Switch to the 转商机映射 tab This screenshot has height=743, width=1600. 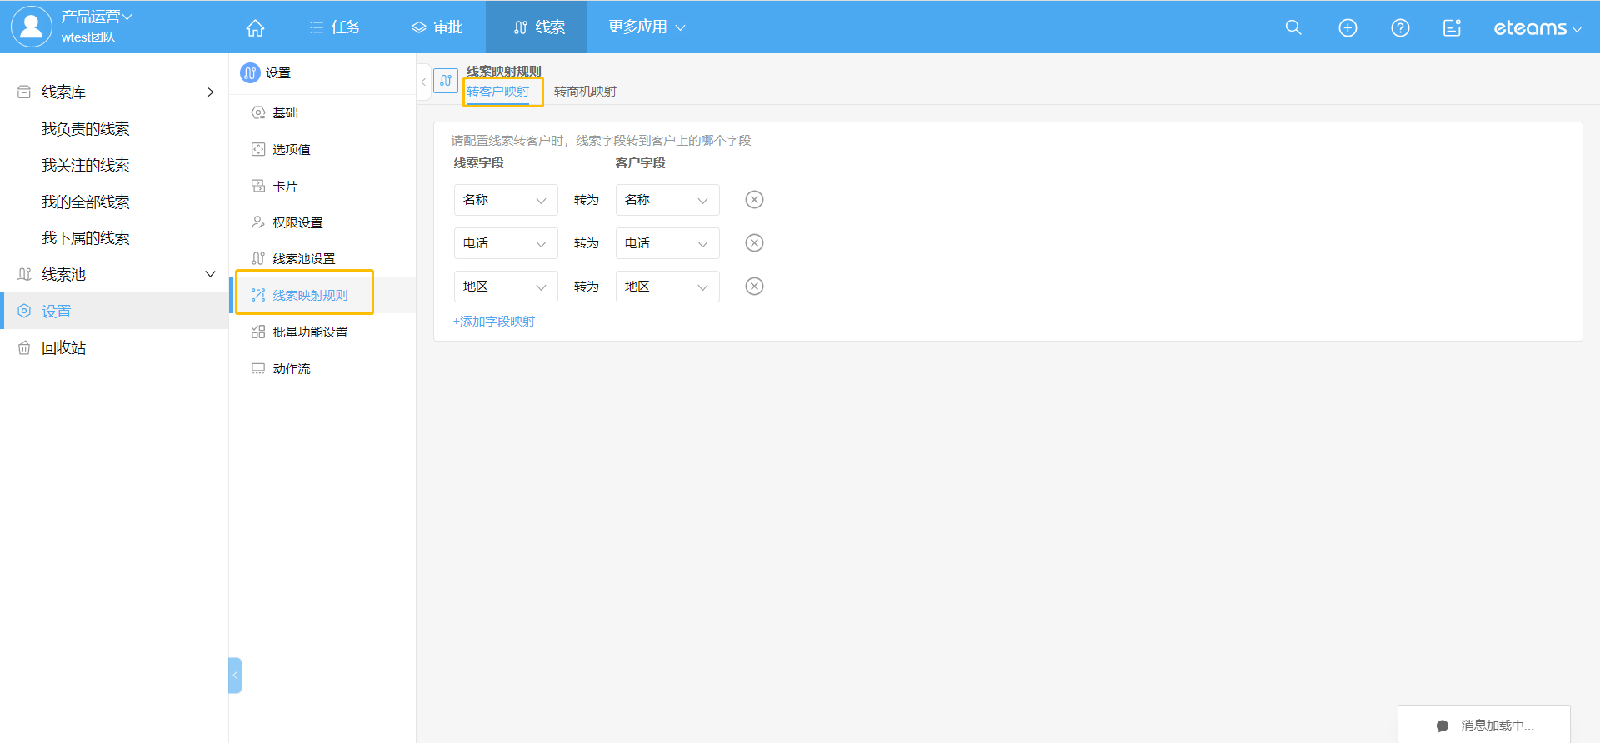tap(585, 92)
